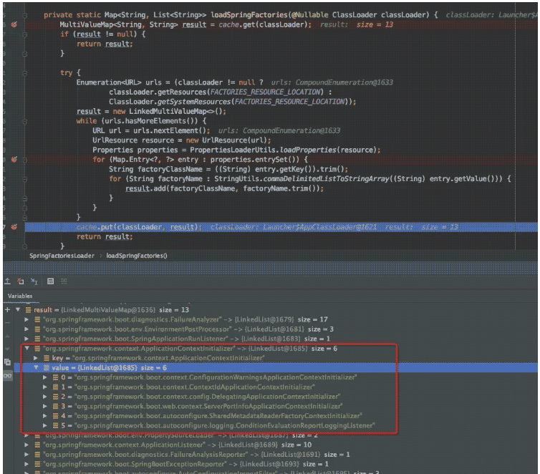540x474 pixels.
Task: Click the move watch up arrow
Action: [7, 337]
